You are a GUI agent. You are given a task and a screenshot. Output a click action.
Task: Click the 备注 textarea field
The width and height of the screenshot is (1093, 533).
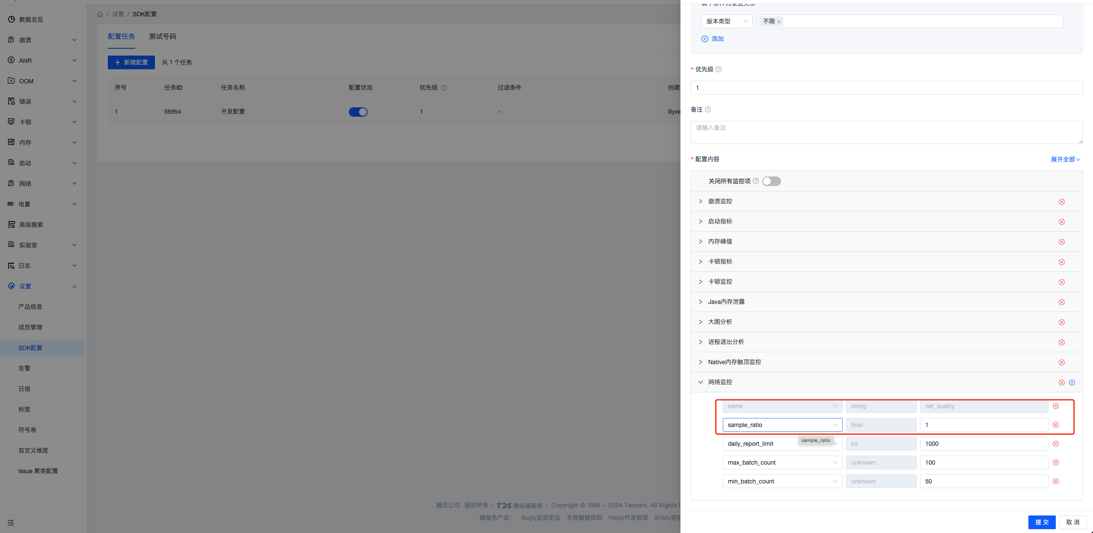(x=886, y=133)
